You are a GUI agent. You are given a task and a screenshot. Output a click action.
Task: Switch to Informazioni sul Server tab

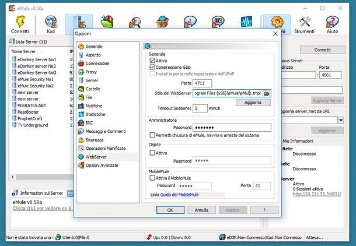tap(41, 192)
